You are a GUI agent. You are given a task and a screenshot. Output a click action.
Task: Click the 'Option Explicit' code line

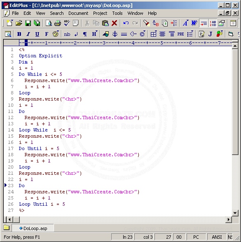pos(40,56)
